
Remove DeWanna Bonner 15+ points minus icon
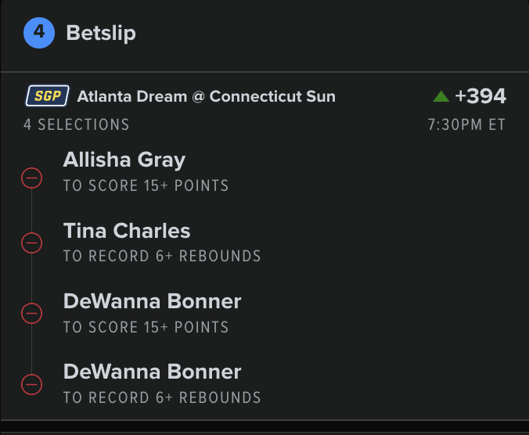(31, 314)
